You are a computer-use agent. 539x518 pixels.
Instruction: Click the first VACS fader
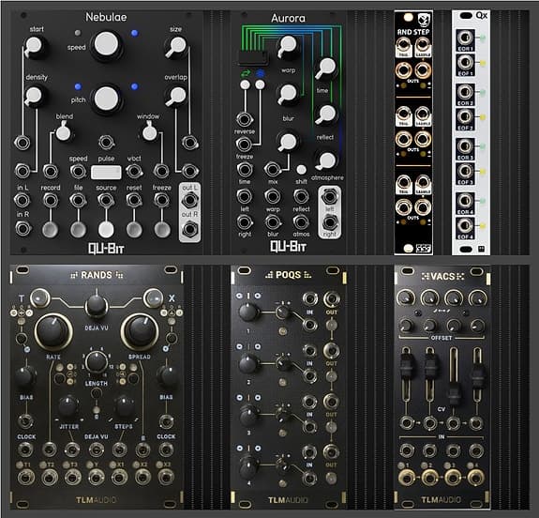point(406,367)
